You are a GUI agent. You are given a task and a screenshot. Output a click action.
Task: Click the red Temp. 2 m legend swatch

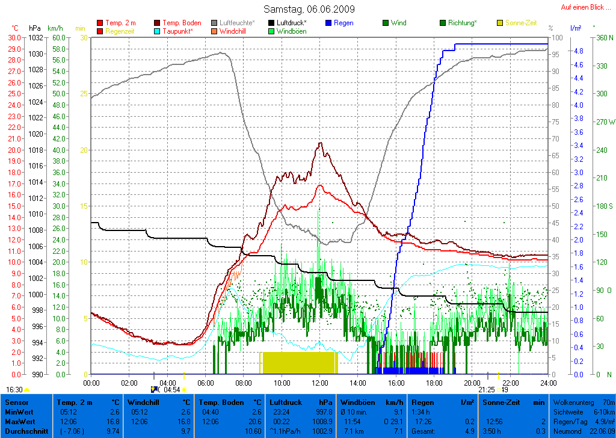point(100,23)
